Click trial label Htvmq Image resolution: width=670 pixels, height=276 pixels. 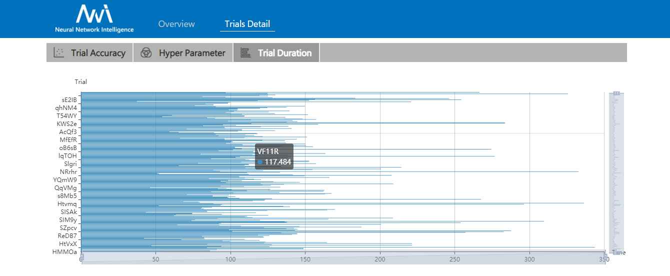(67, 203)
